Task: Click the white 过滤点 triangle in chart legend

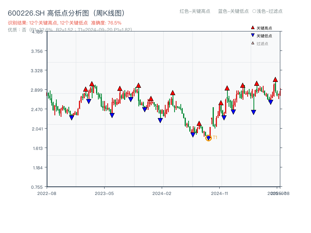Action: (x=253, y=43)
